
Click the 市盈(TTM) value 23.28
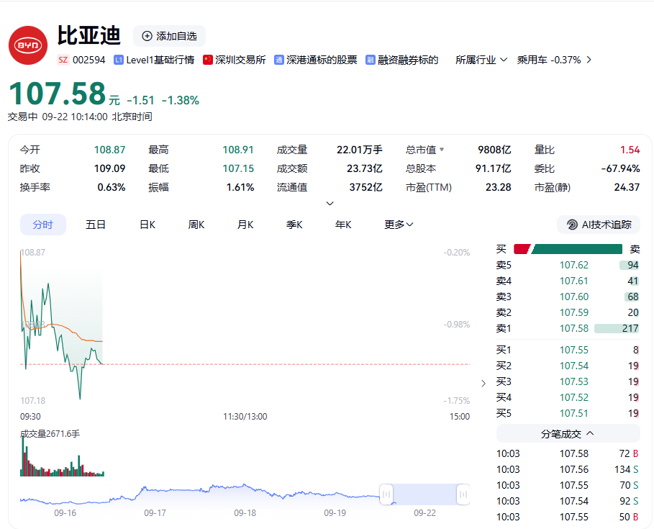[x=499, y=187]
